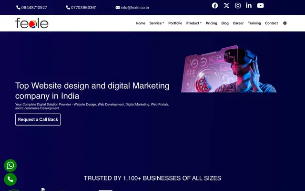Open the Instagram social icon
Viewport: 305px width, 191px height.
tap(238, 6)
